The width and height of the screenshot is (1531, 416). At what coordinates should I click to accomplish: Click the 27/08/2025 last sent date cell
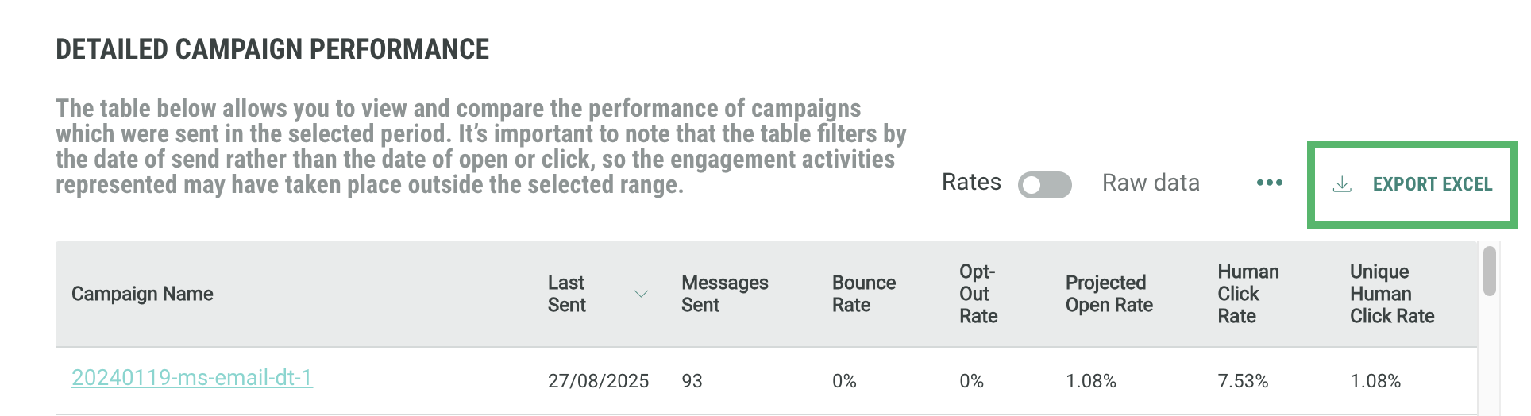(598, 381)
